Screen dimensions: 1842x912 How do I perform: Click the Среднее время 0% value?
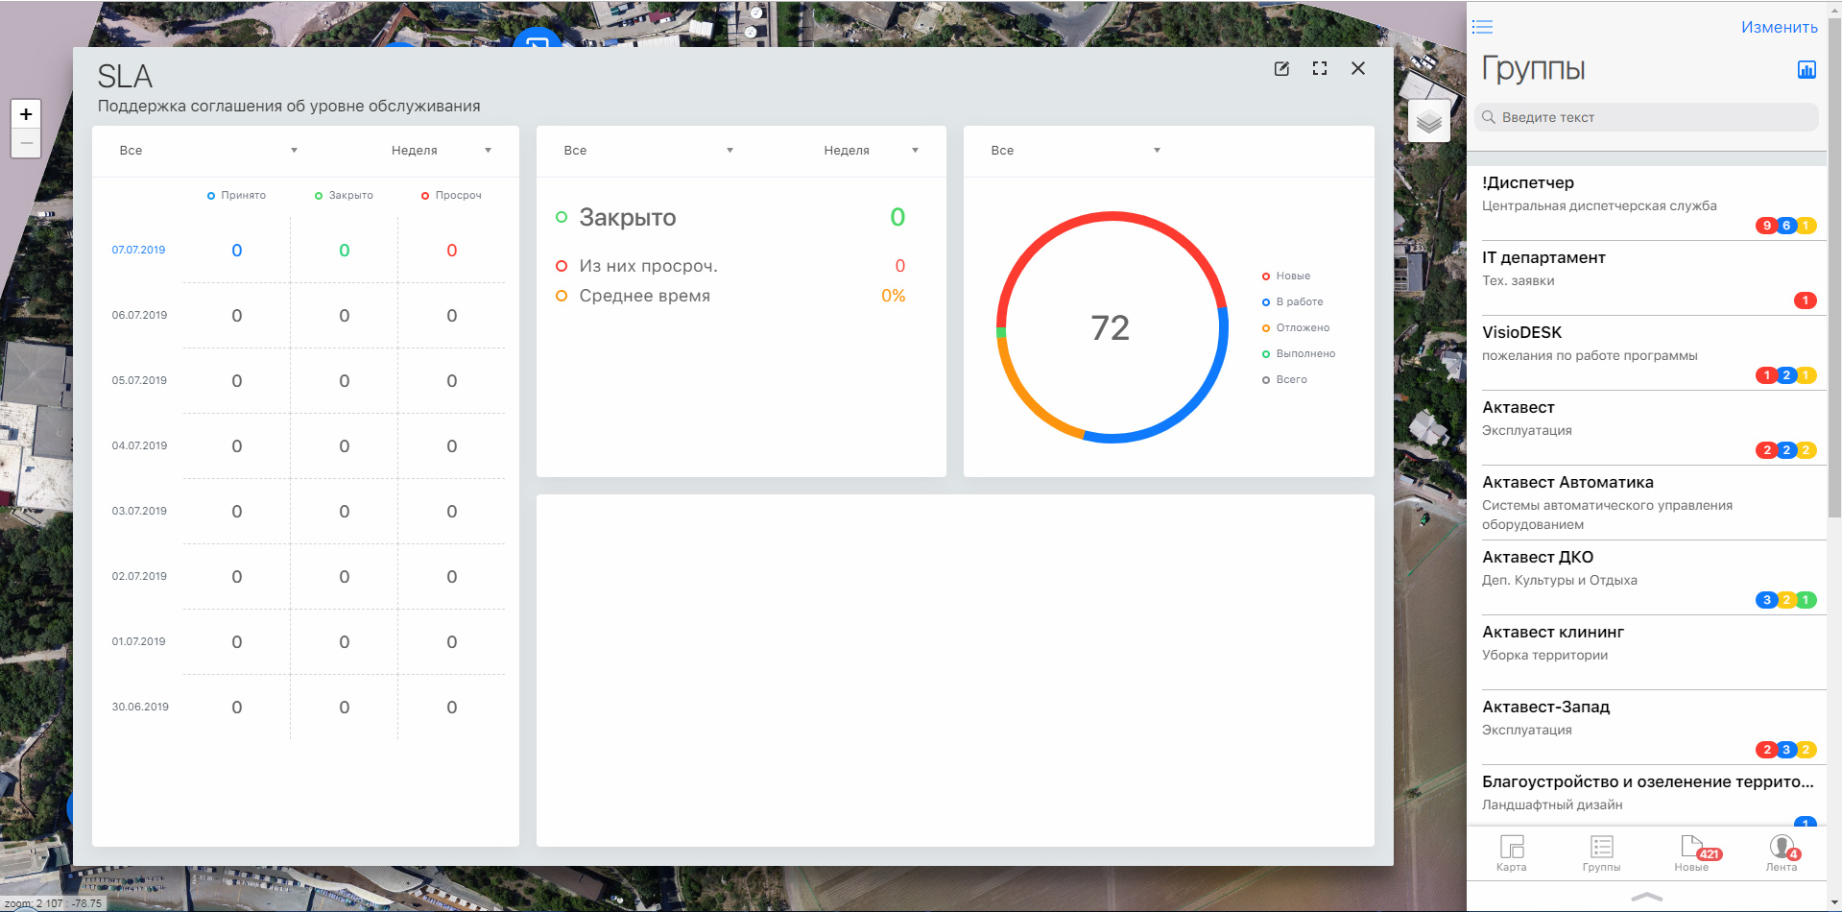894,296
